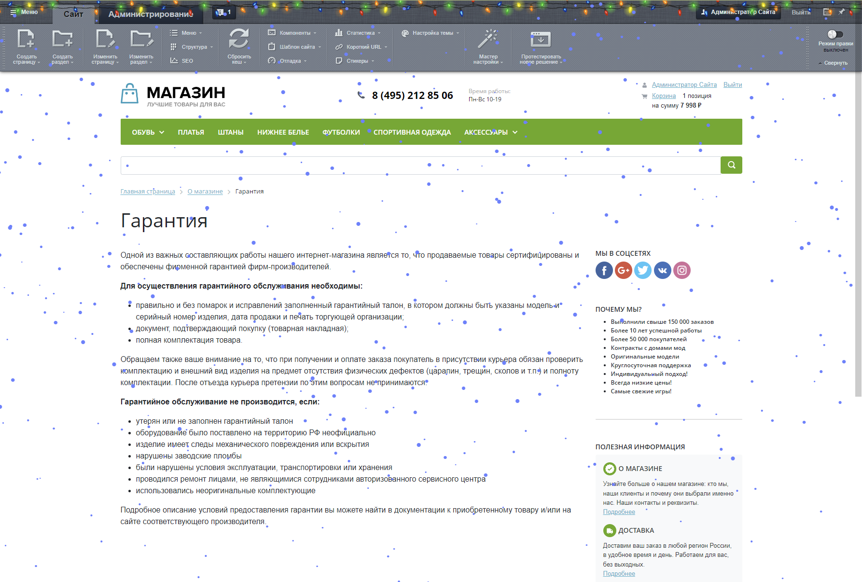Open Протестировать новое решение
Viewport: 862px width, 582px height.
[x=540, y=46]
